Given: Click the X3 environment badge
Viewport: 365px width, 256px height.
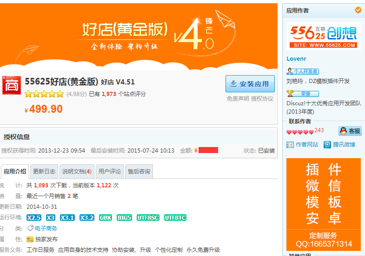Looking at the screenshot, I should click(51, 218).
